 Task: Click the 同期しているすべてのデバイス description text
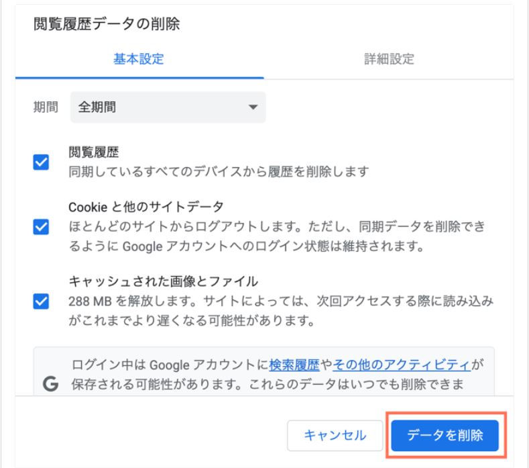pyautogui.click(x=219, y=172)
